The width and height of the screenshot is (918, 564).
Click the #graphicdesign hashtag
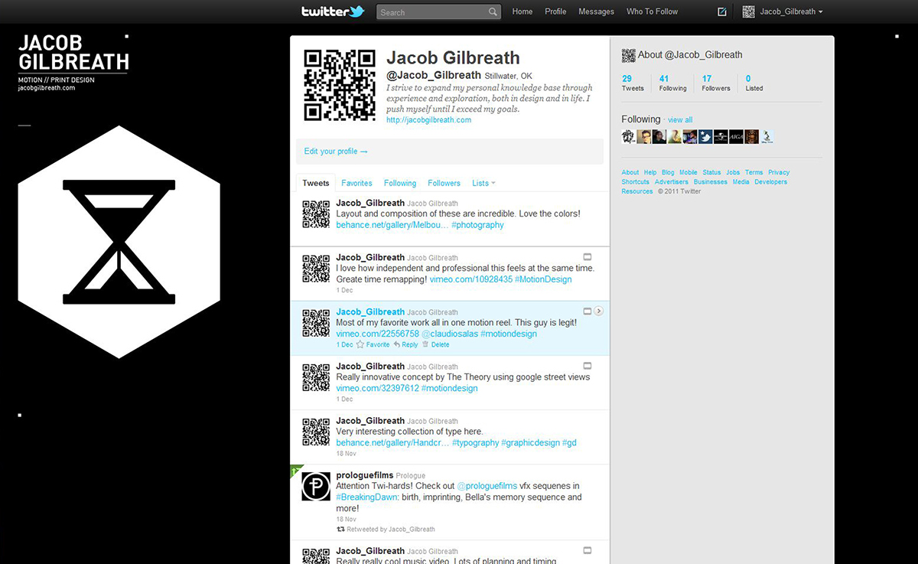click(x=530, y=442)
